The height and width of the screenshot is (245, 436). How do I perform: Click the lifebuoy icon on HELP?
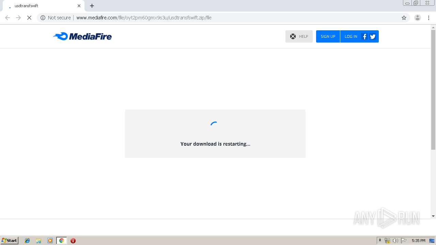tap(293, 36)
